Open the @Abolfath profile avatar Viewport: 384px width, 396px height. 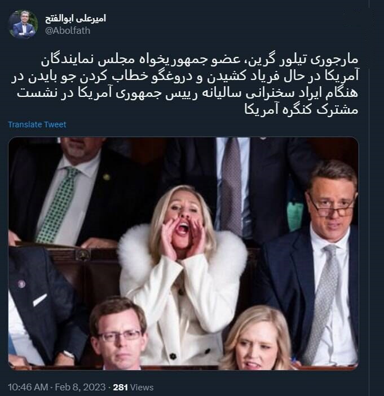[x=23, y=24]
